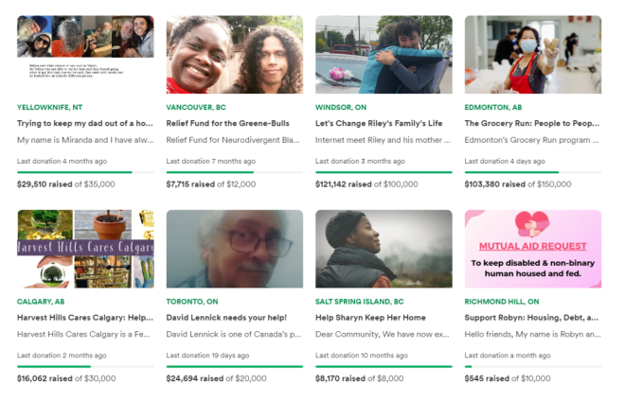This screenshot has width=625, height=401.
Task: Open David Lennick's portrait thumbnail
Action: click(x=234, y=249)
